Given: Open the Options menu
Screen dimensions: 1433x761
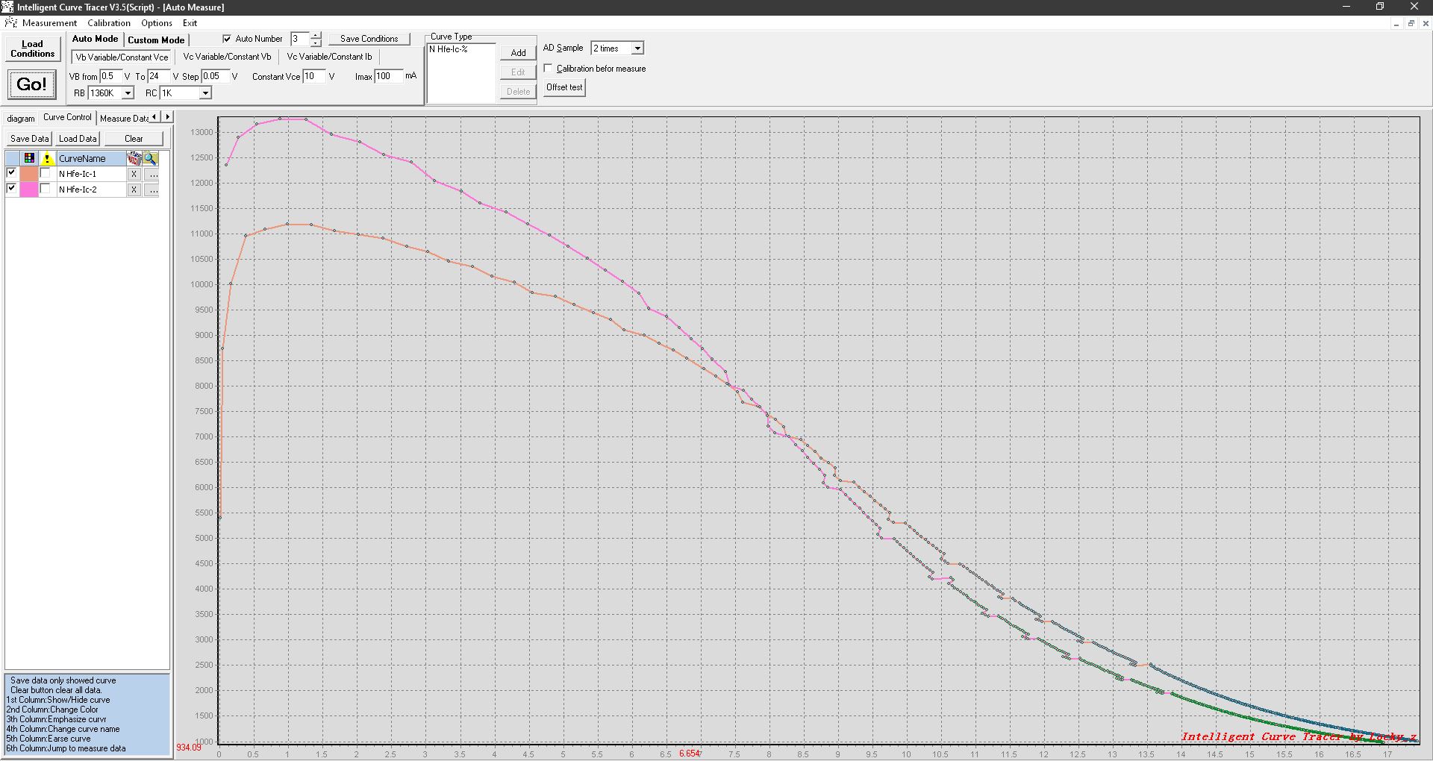Looking at the screenshot, I should (x=157, y=23).
